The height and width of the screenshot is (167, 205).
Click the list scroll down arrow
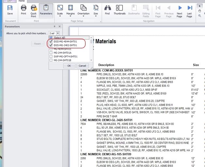91,60
